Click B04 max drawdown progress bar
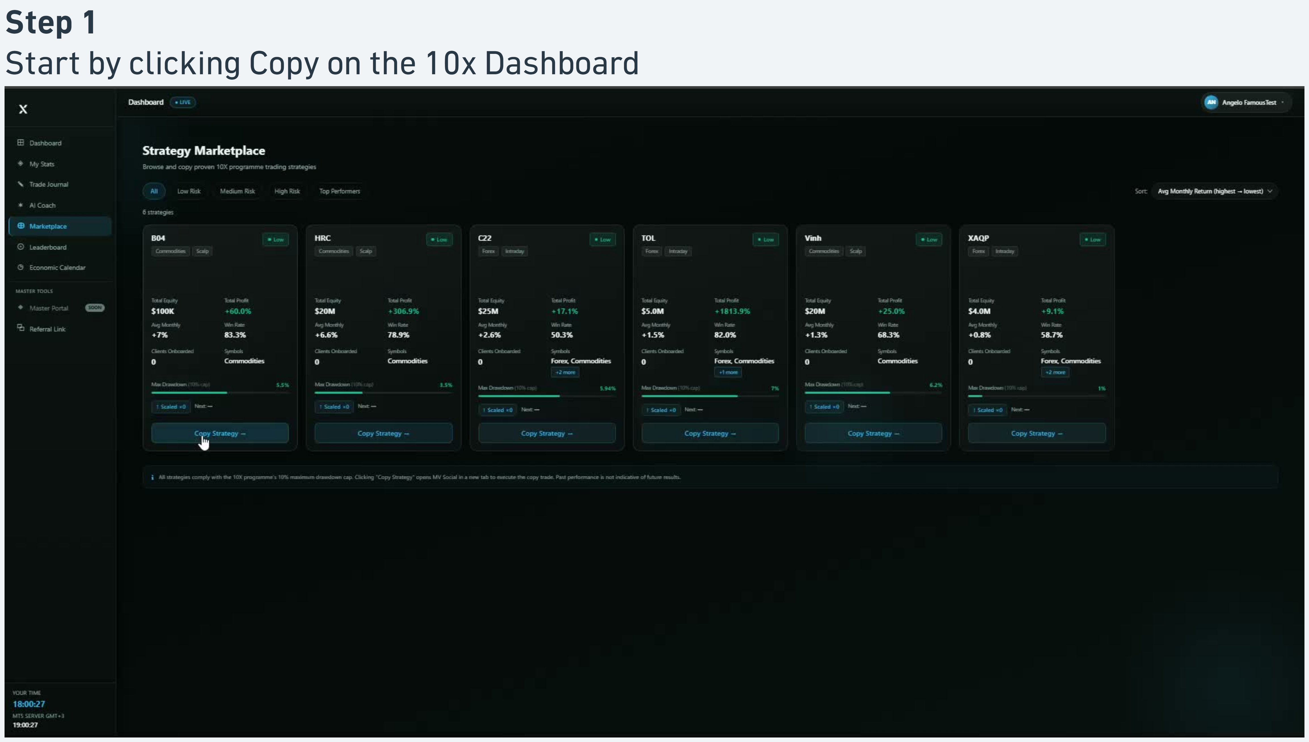The image size is (1309, 742). point(220,393)
